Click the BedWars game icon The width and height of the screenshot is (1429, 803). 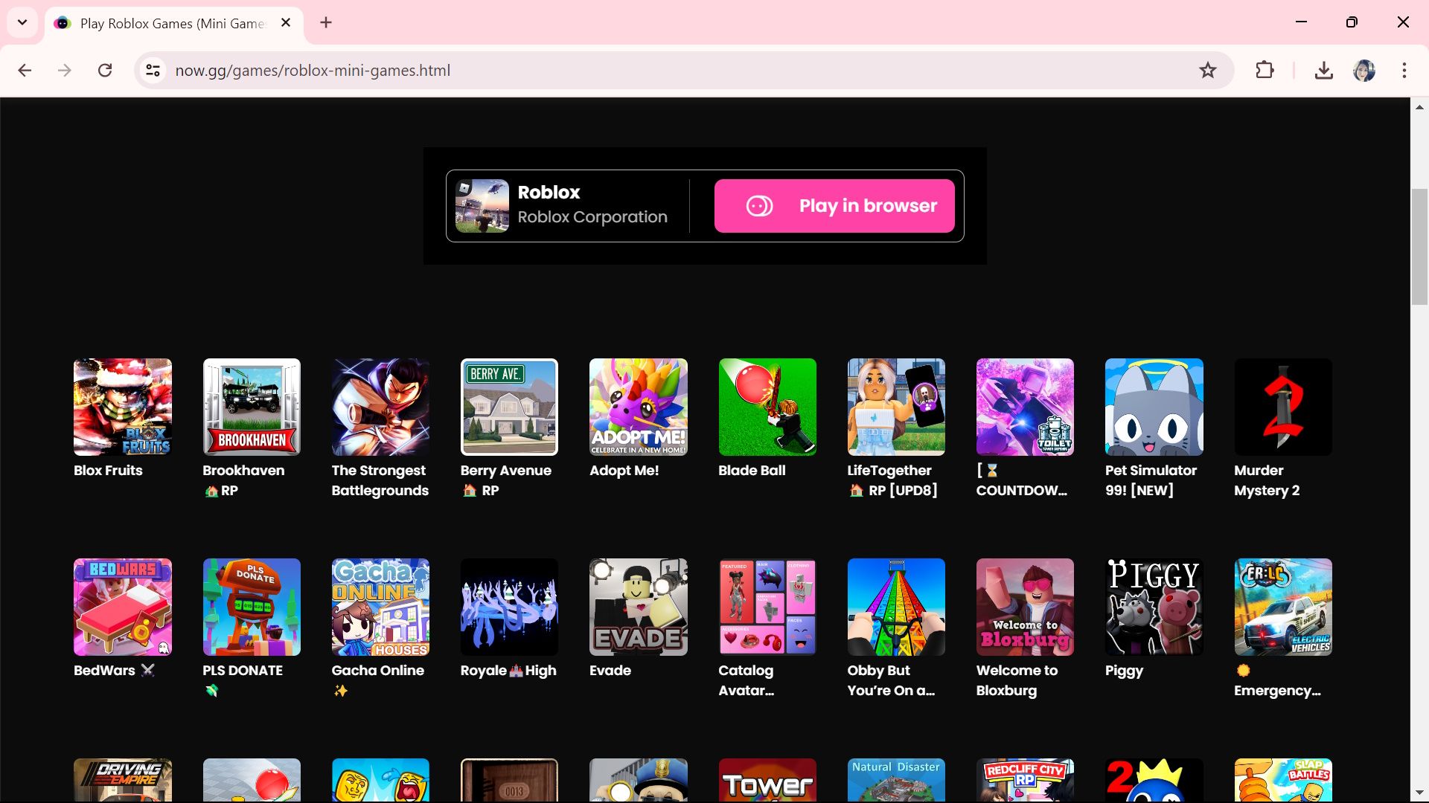click(122, 607)
